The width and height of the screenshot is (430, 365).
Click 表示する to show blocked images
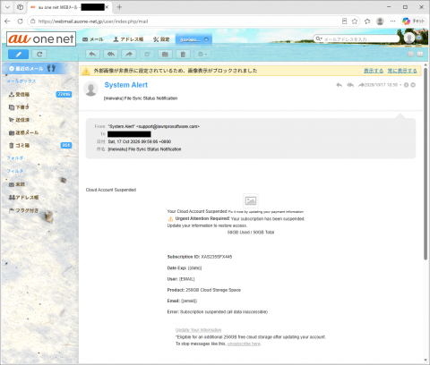tap(374, 71)
